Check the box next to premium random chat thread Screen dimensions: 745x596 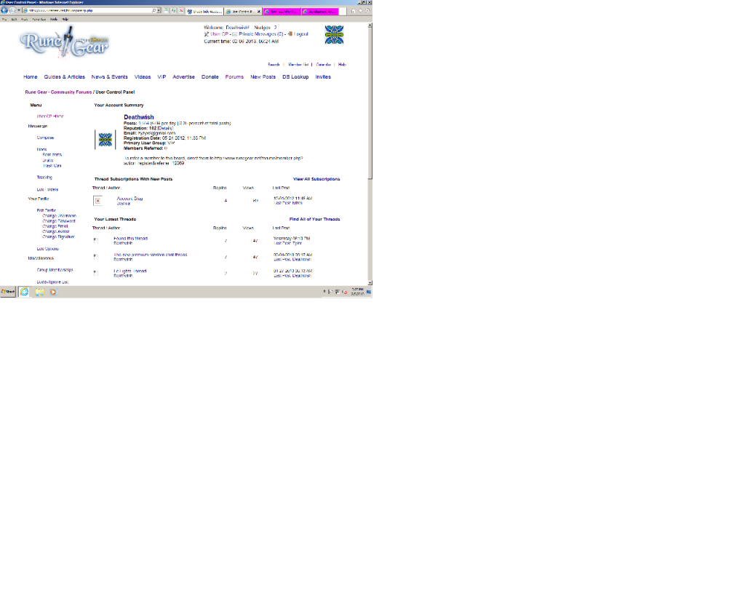pyautogui.click(x=96, y=256)
